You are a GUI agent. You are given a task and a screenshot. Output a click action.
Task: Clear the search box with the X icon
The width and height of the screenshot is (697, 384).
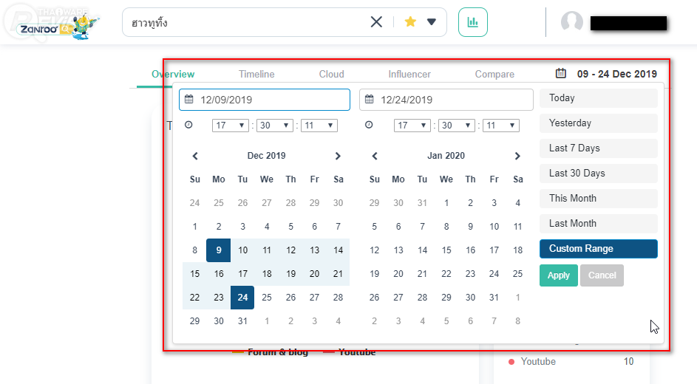click(376, 21)
